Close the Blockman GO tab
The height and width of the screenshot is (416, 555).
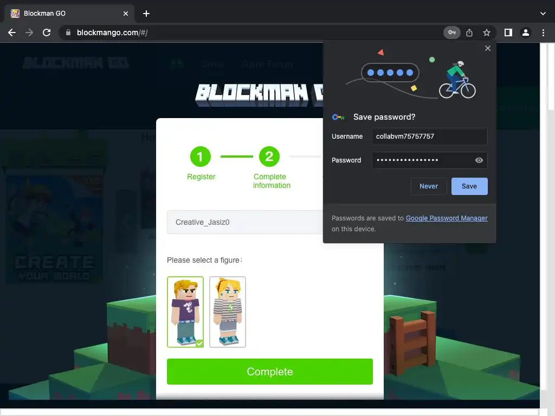[x=126, y=14]
